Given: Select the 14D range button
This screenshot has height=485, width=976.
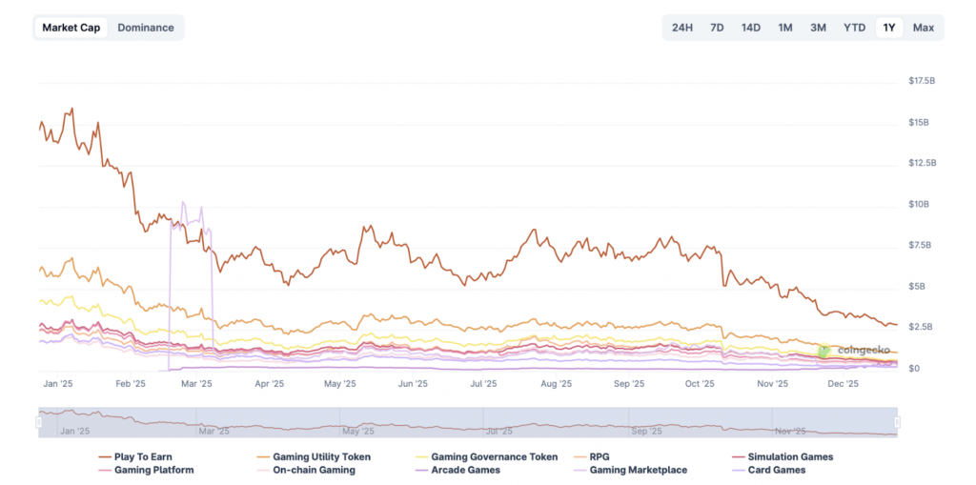Looking at the screenshot, I should 750,28.
